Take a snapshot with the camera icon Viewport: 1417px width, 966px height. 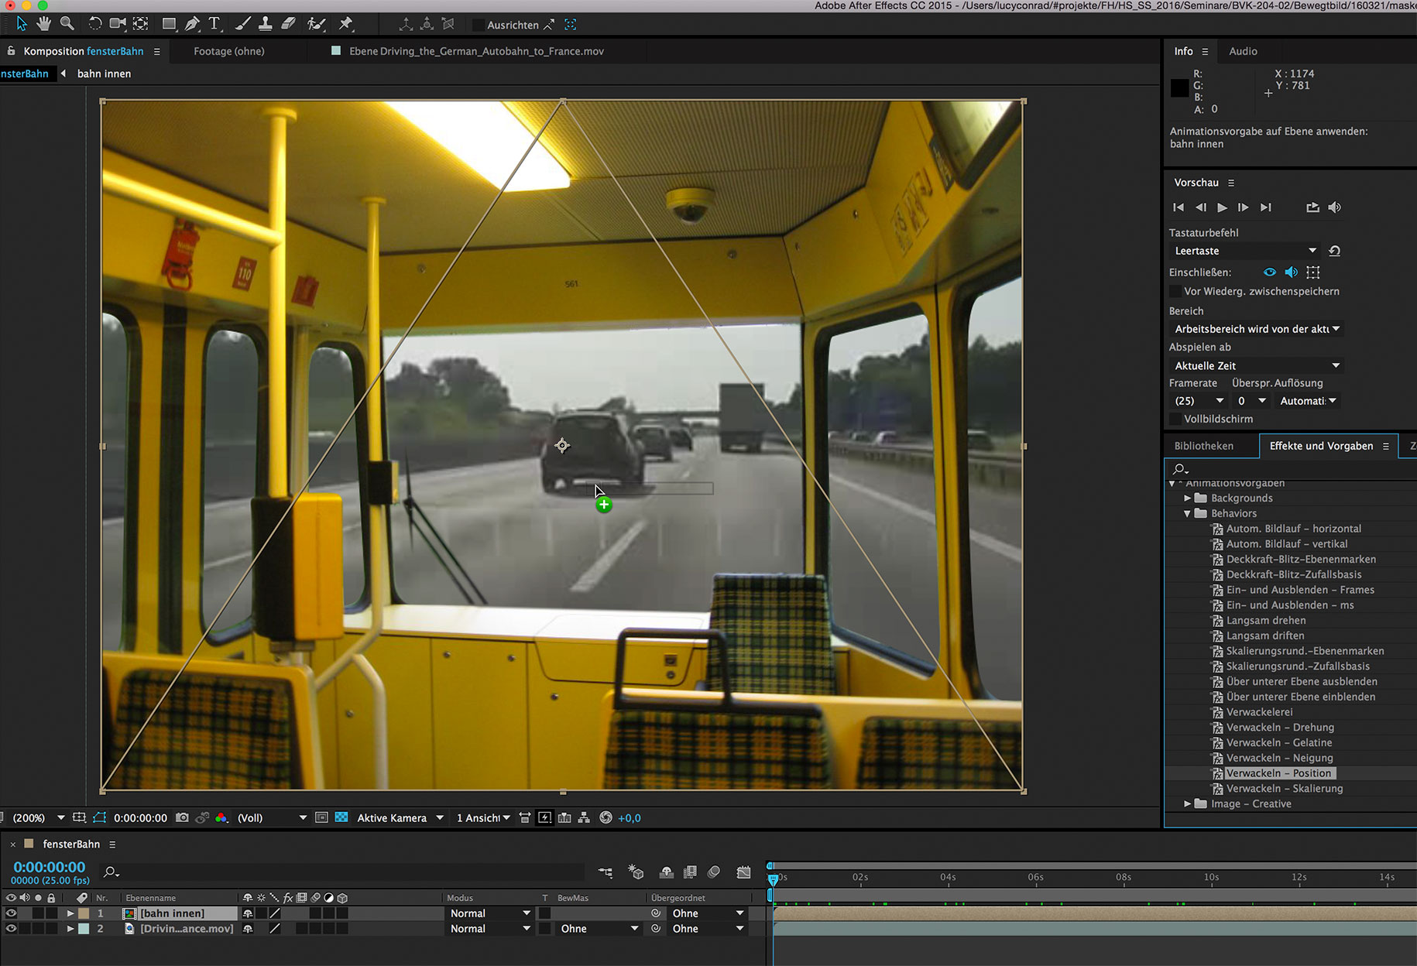click(182, 818)
